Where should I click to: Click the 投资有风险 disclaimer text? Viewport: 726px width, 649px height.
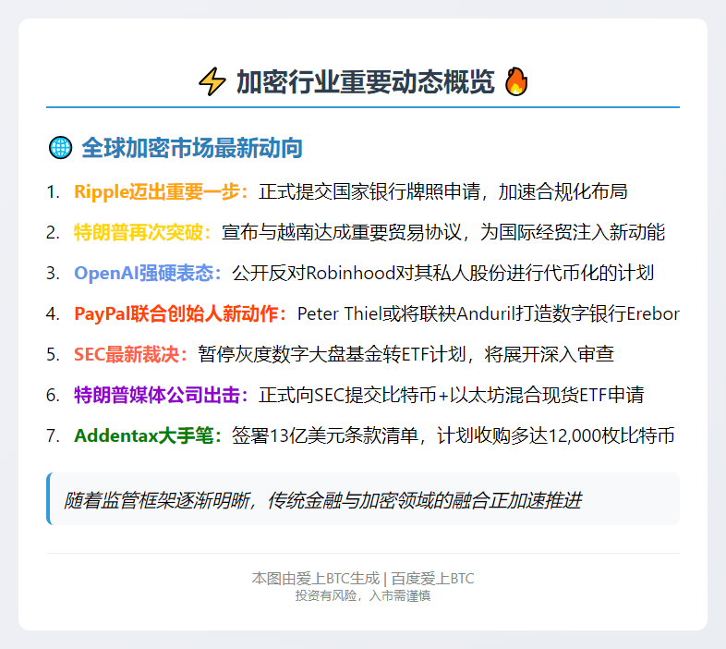(x=363, y=596)
